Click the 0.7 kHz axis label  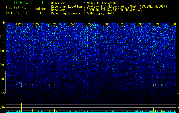coord(3,93)
